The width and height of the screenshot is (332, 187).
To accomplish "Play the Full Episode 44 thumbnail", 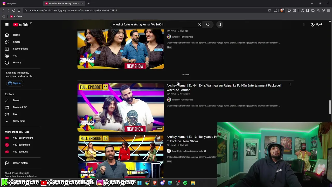I will tap(121, 108).
